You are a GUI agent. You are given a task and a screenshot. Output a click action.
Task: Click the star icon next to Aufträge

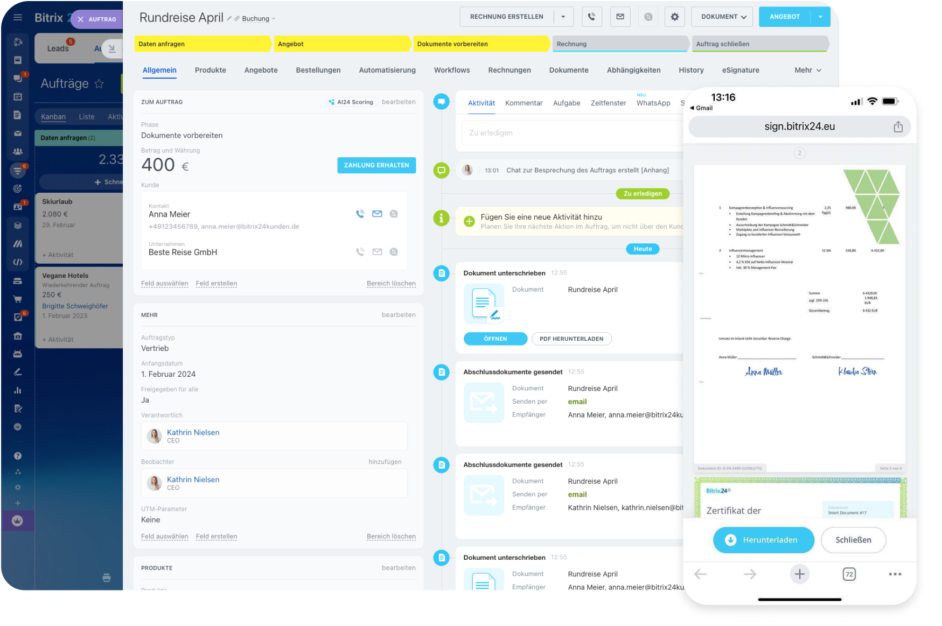point(99,83)
